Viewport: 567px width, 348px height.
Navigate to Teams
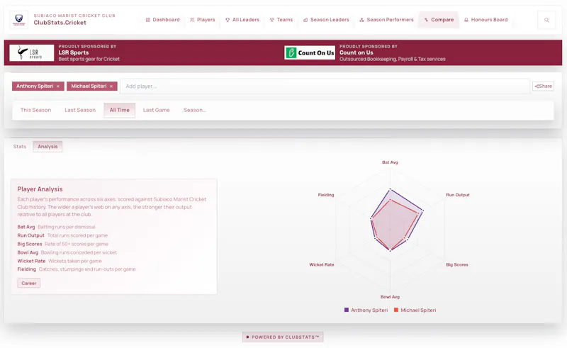pyautogui.click(x=281, y=20)
